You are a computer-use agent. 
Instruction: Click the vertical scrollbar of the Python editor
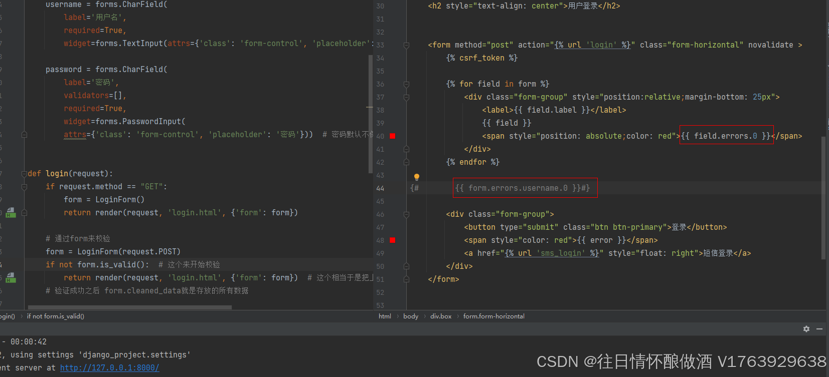tap(371, 114)
